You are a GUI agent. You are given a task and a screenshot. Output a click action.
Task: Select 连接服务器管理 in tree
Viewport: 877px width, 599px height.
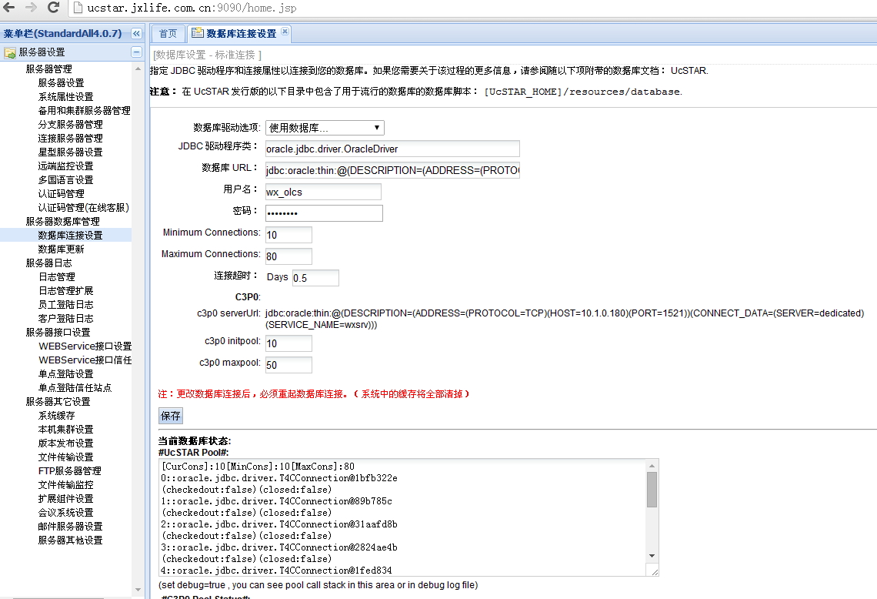pyautogui.click(x=70, y=139)
